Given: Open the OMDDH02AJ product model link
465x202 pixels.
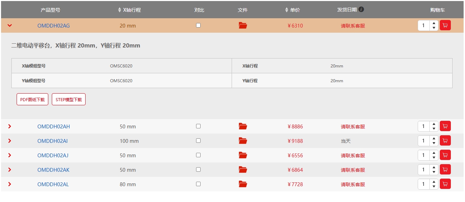Looking at the screenshot, I should pyautogui.click(x=53, y=155).
